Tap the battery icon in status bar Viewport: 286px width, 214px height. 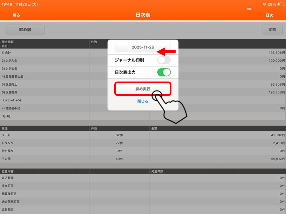coord(280,4)
